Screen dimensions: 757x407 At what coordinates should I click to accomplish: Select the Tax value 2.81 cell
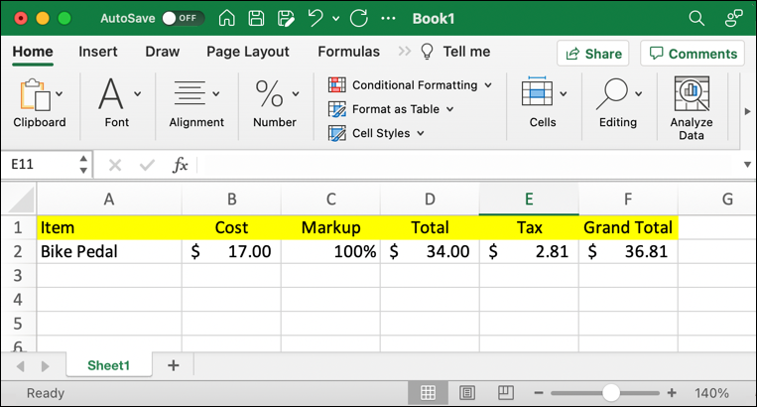529,251
